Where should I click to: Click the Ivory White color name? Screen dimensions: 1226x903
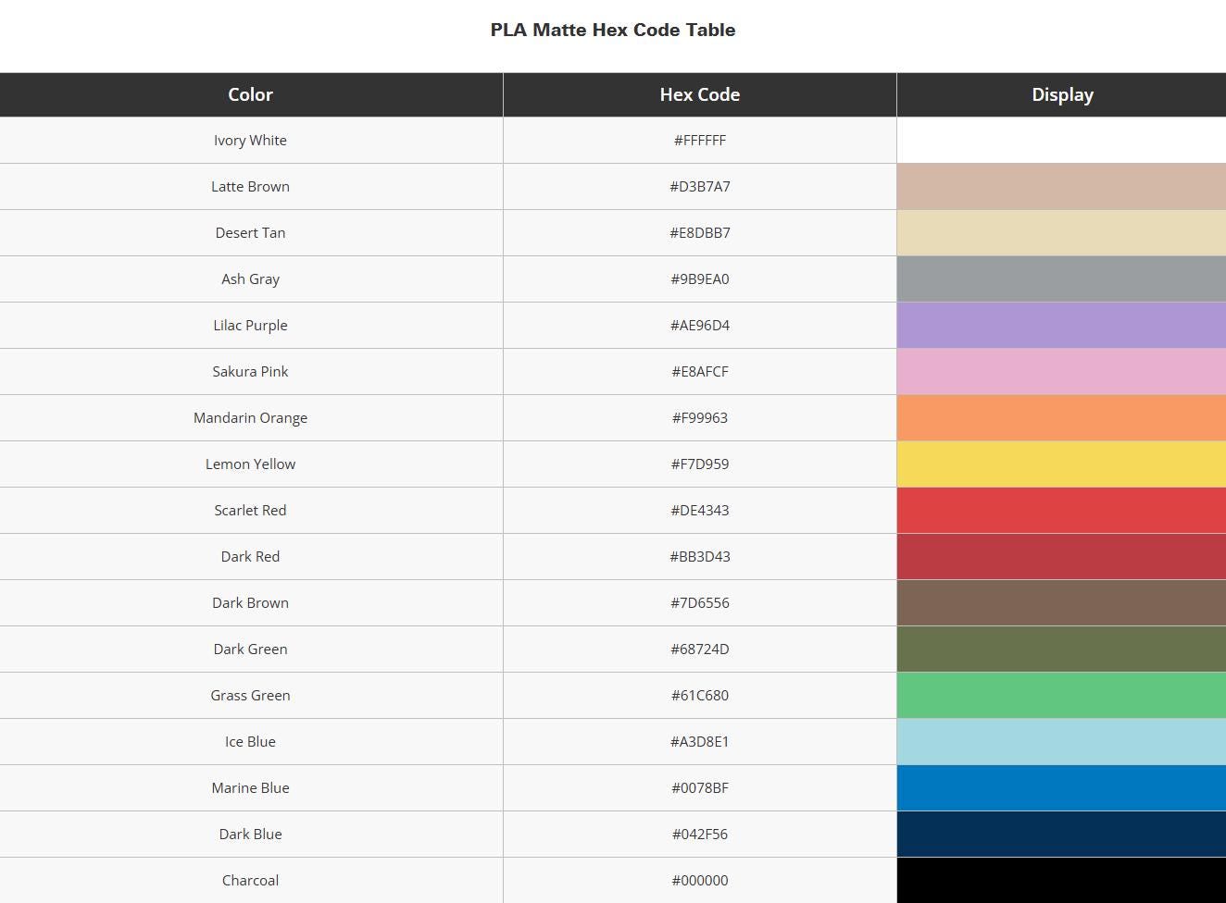250,141
